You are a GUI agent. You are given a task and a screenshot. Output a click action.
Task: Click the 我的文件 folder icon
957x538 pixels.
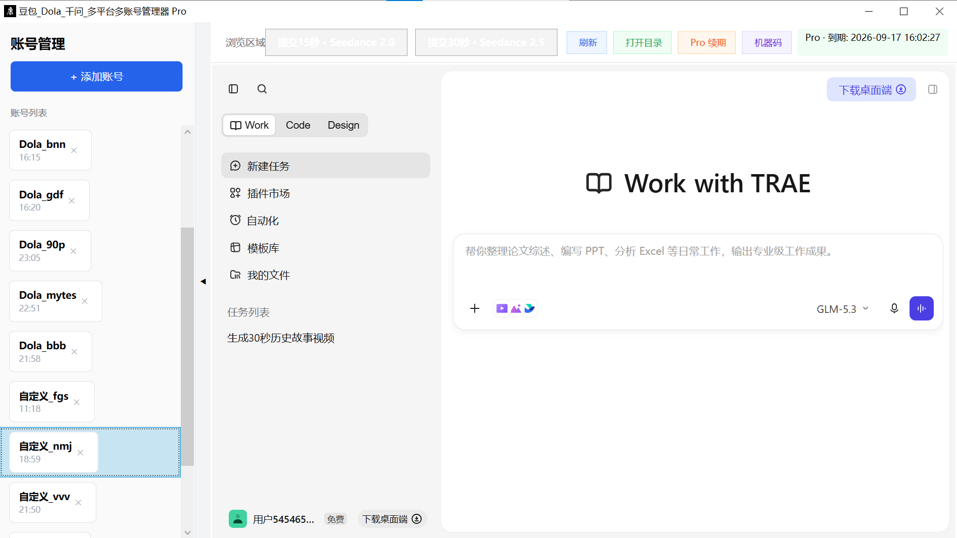point(235,275)
